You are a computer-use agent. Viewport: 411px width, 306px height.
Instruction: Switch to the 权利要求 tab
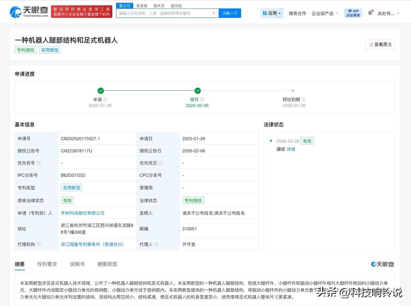(47, 264)
